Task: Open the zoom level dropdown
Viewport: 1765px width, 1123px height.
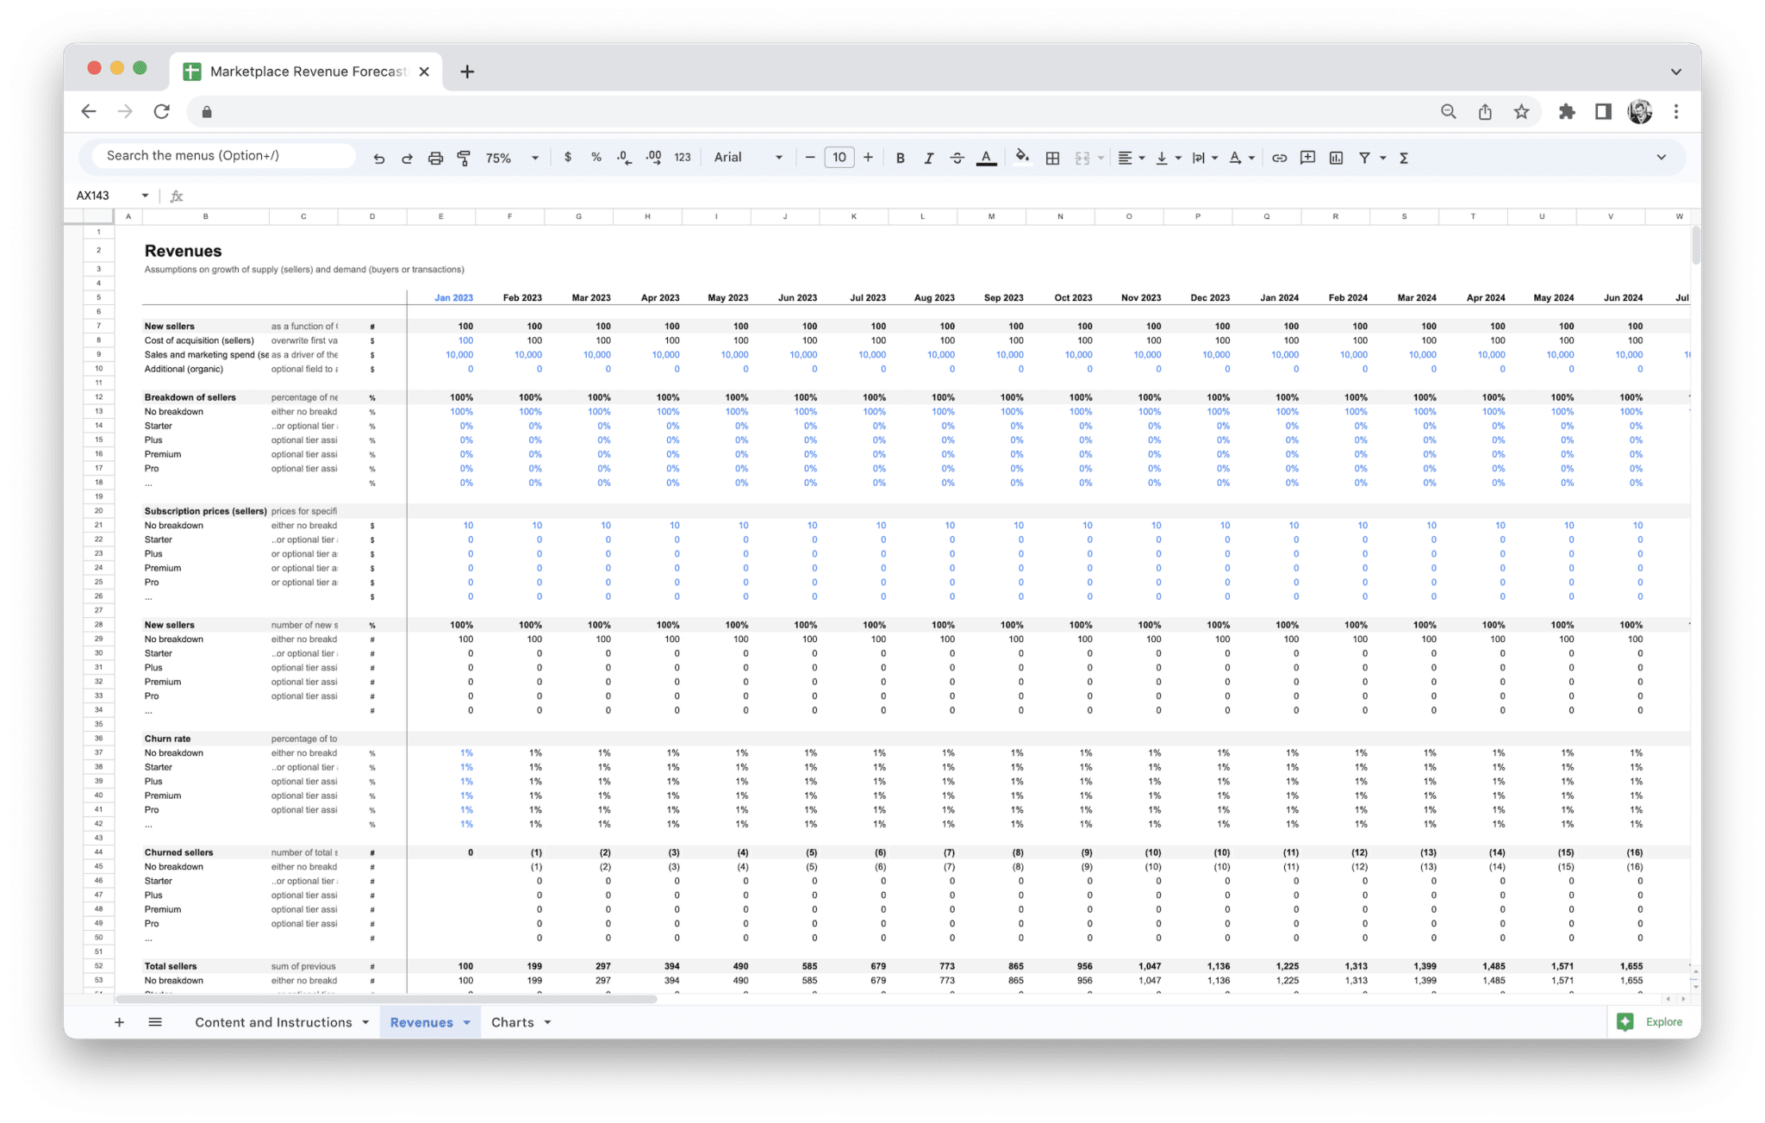Action: [510, 158]
